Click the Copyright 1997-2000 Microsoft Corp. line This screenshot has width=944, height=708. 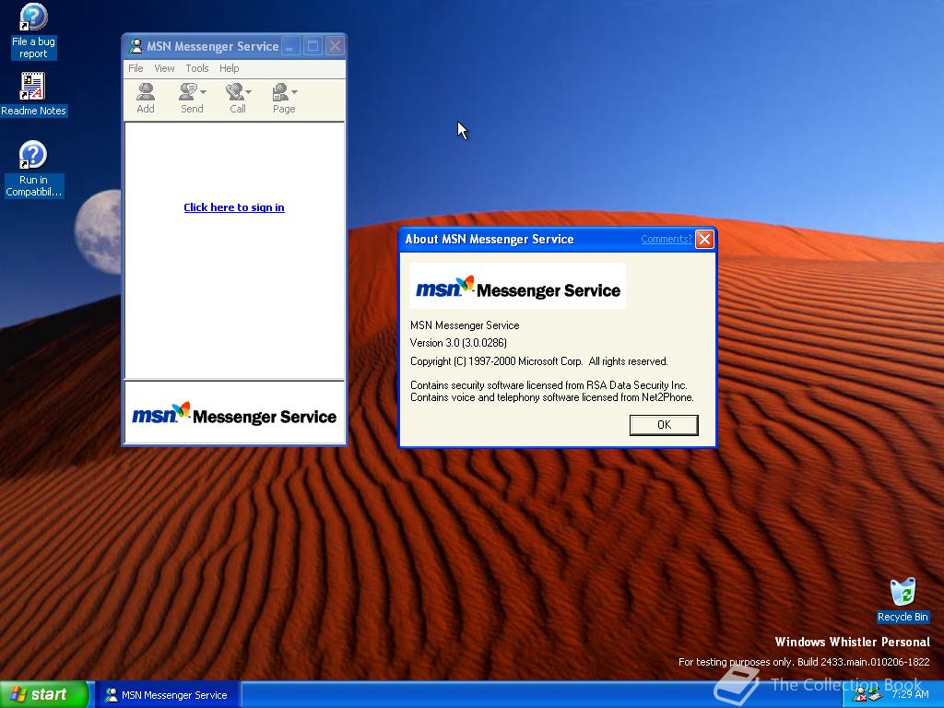click(538, 361)
